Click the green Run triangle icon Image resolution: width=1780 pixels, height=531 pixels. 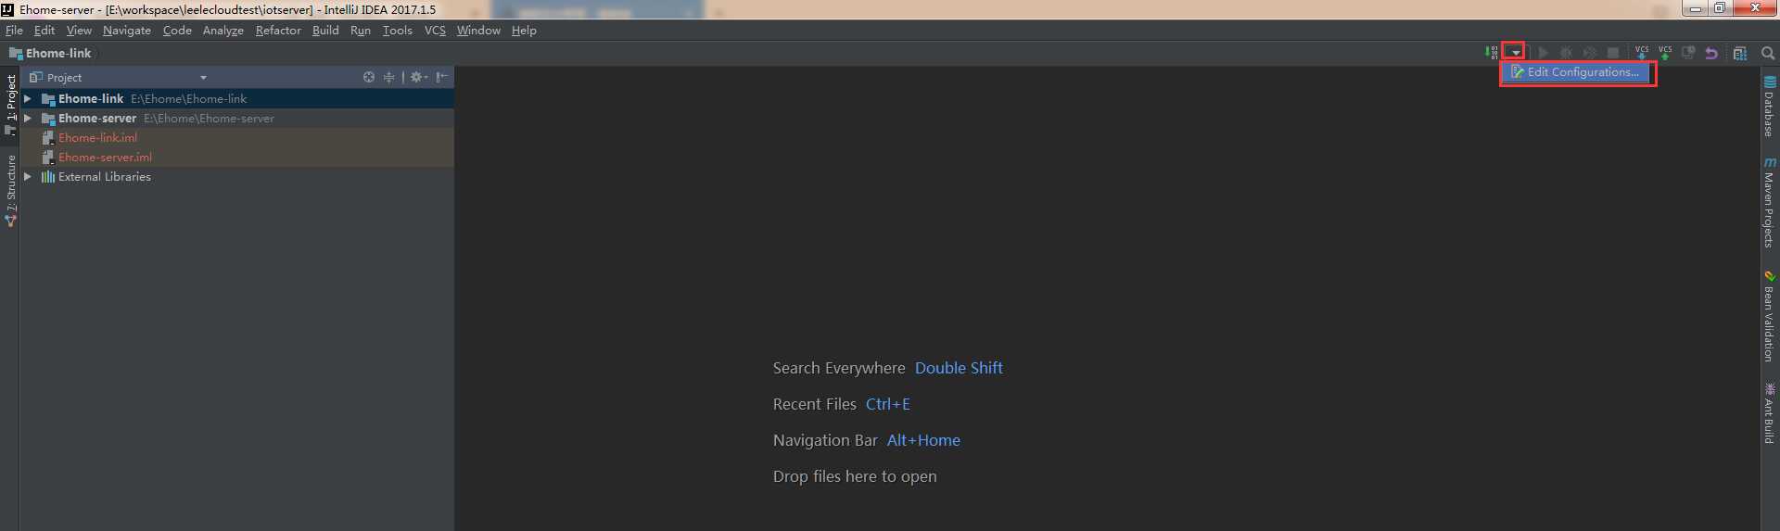(1543, 53)
